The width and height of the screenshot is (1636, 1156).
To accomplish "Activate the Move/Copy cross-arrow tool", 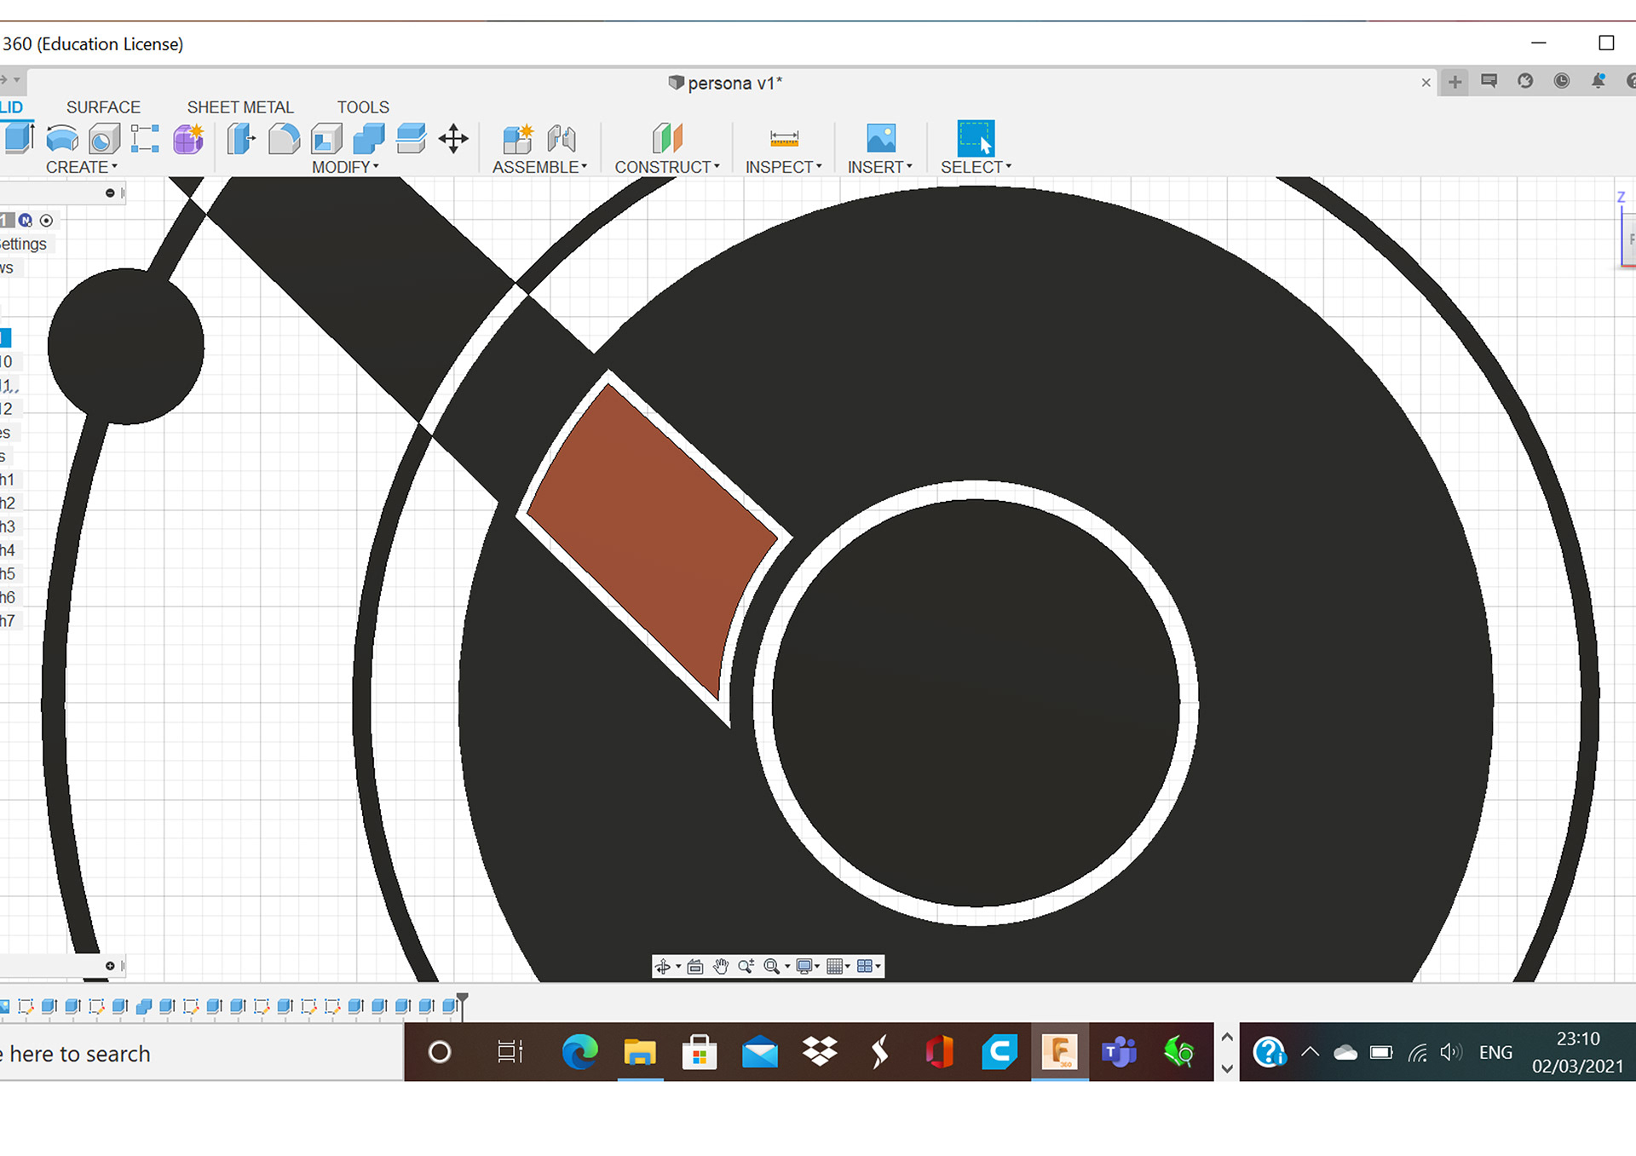I will tap(453, 138).
